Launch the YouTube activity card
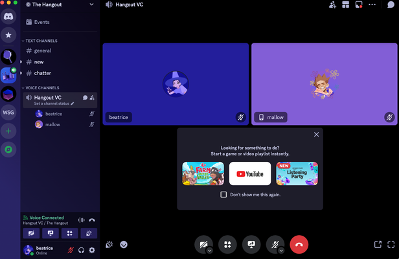Viewport: 399px width, 259px height. (250, 174)
